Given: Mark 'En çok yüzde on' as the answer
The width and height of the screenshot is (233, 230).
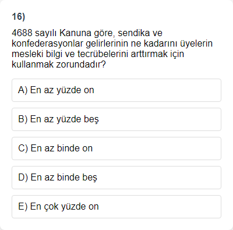Looking at the screenshot, I should pos(116,207).
